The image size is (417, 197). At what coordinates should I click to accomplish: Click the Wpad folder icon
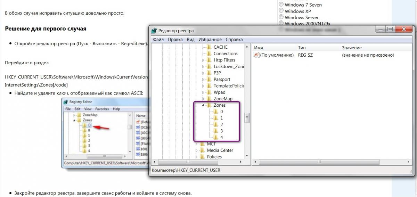pyautogui.click(x=209, y=92)
